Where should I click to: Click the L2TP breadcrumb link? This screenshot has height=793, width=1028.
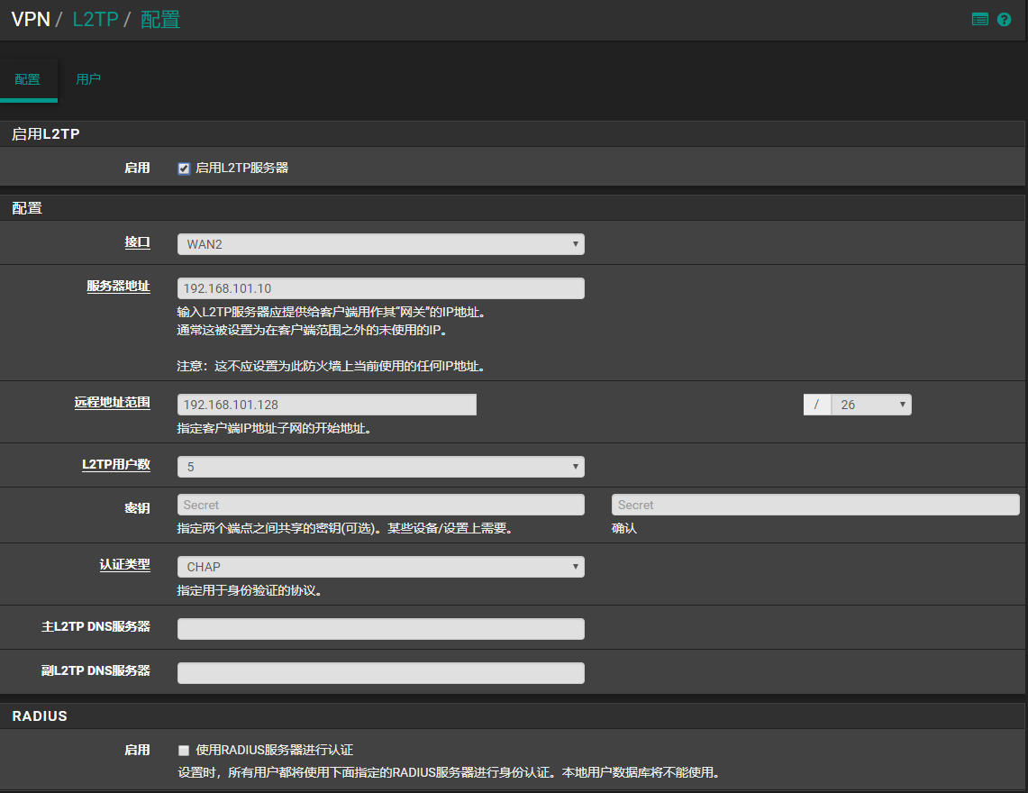(95, 19)
